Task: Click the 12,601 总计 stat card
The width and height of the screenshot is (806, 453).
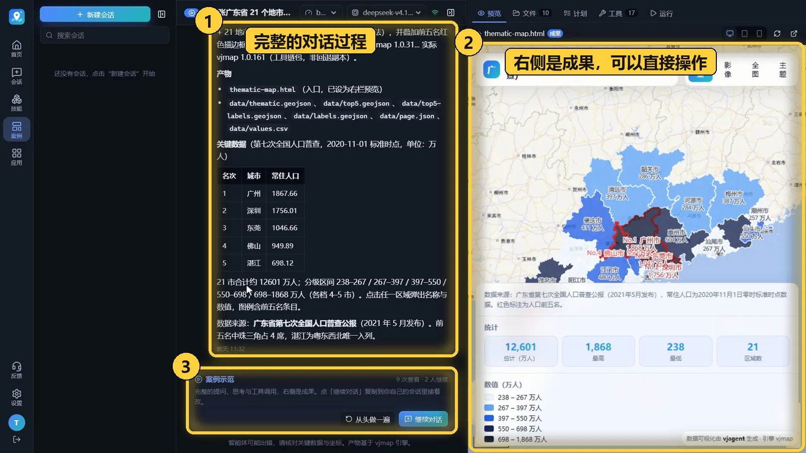Action: (520, 351)
